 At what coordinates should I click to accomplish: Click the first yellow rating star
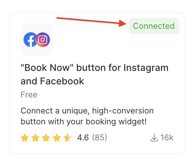coord(25,138)
